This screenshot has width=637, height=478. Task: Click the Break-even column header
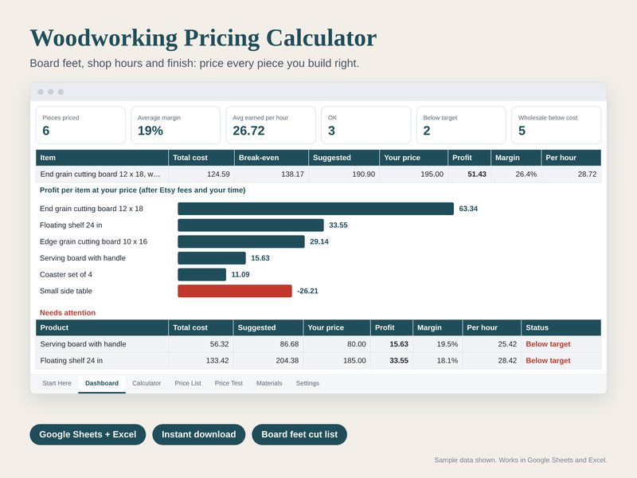coord(272,158)
